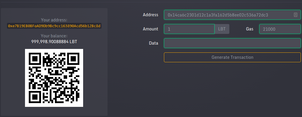Click the 'Gas' form label
The width and height of the screenshot is (302, 117).
click(x=250, y=29)
